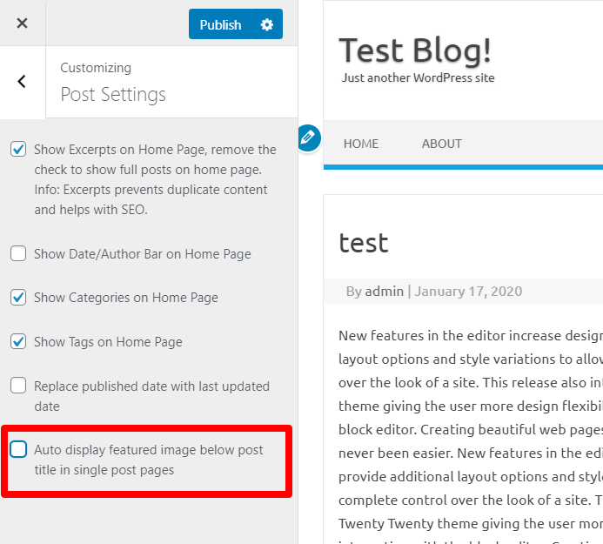The width and height of the screenshot is (603, 544).
Task: Close the Customizer with the X icon
Action: point(22,24)
